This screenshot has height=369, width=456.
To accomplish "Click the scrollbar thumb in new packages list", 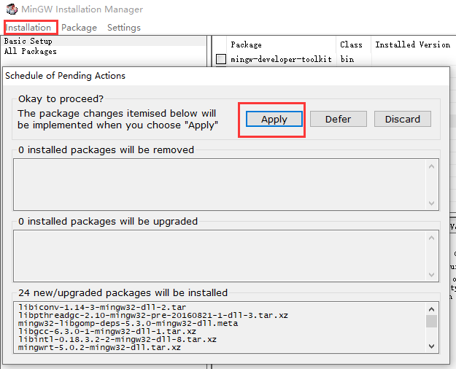I will click(x=432, y=322).
